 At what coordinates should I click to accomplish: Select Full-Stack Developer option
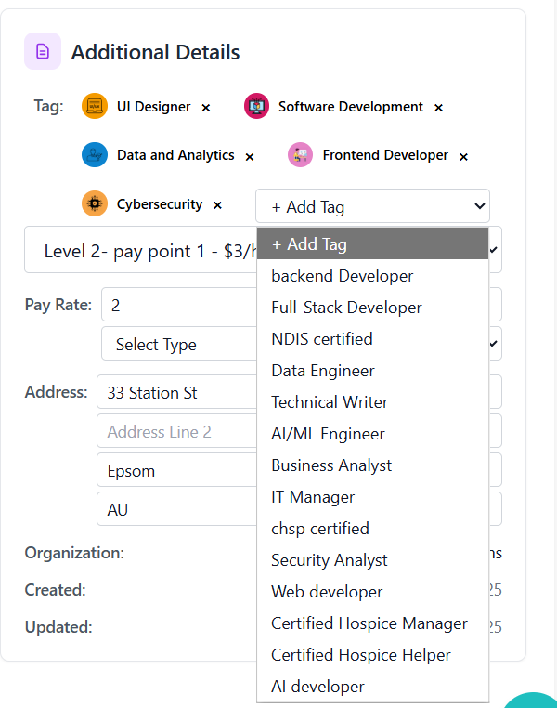coord(346,308)
